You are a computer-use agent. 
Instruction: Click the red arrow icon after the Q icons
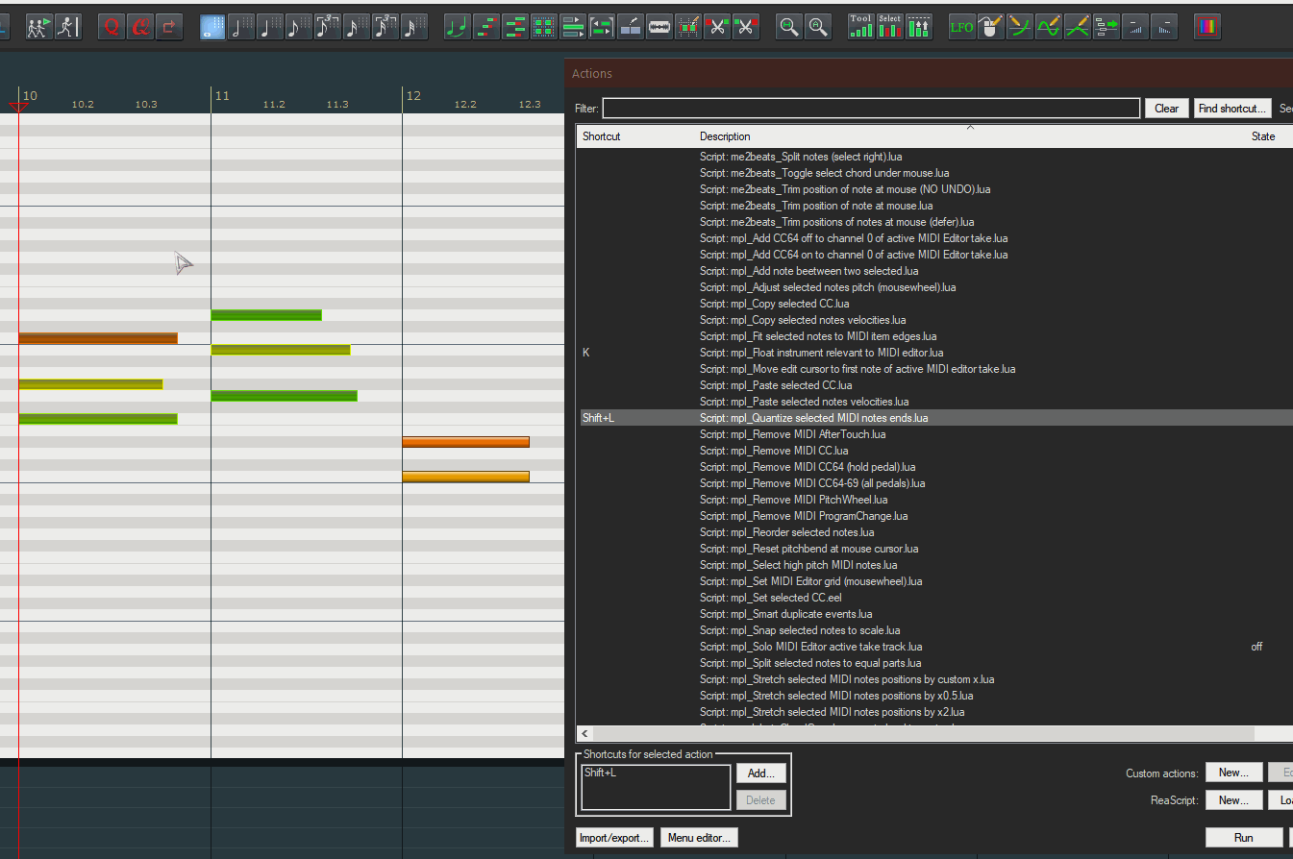tap(169, 27)
